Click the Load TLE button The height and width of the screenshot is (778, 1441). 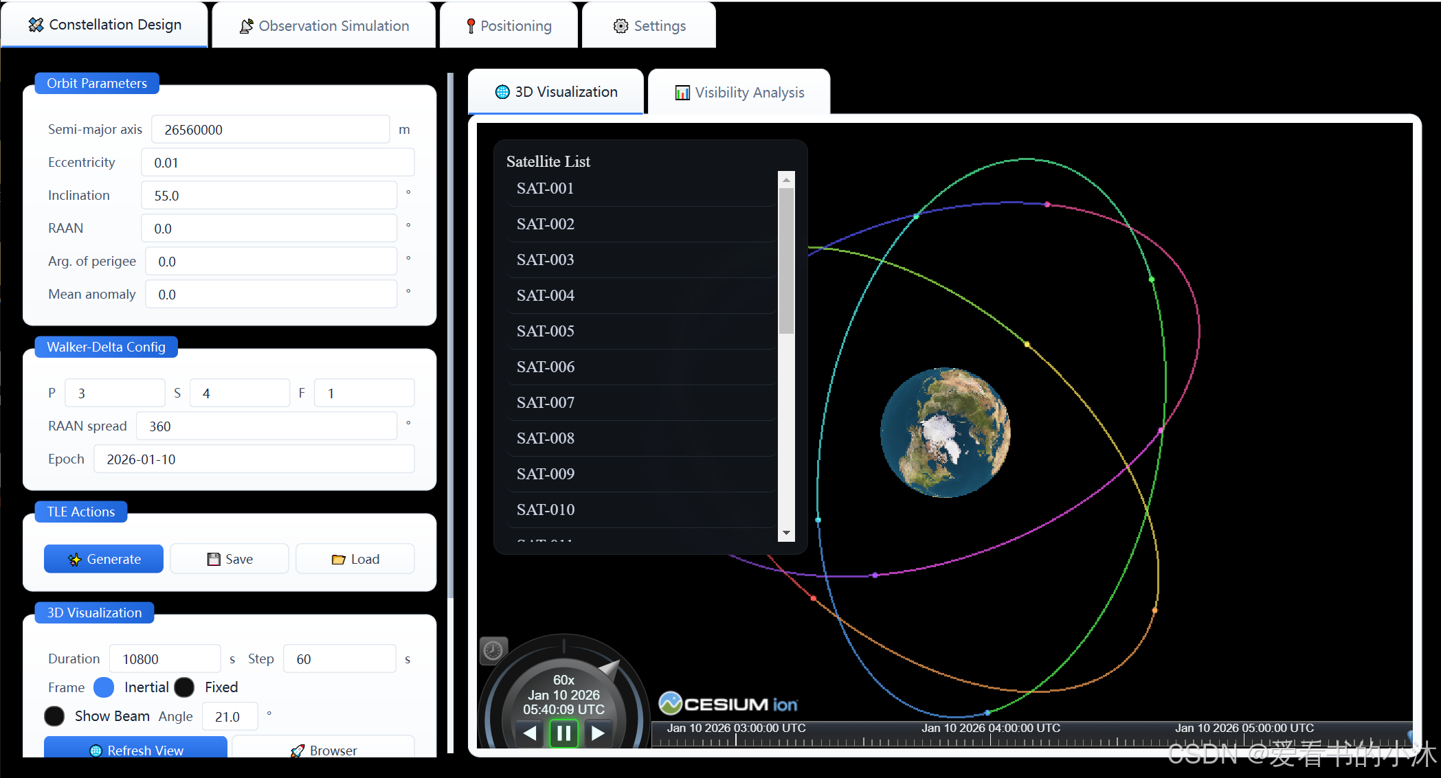(355, 559)
